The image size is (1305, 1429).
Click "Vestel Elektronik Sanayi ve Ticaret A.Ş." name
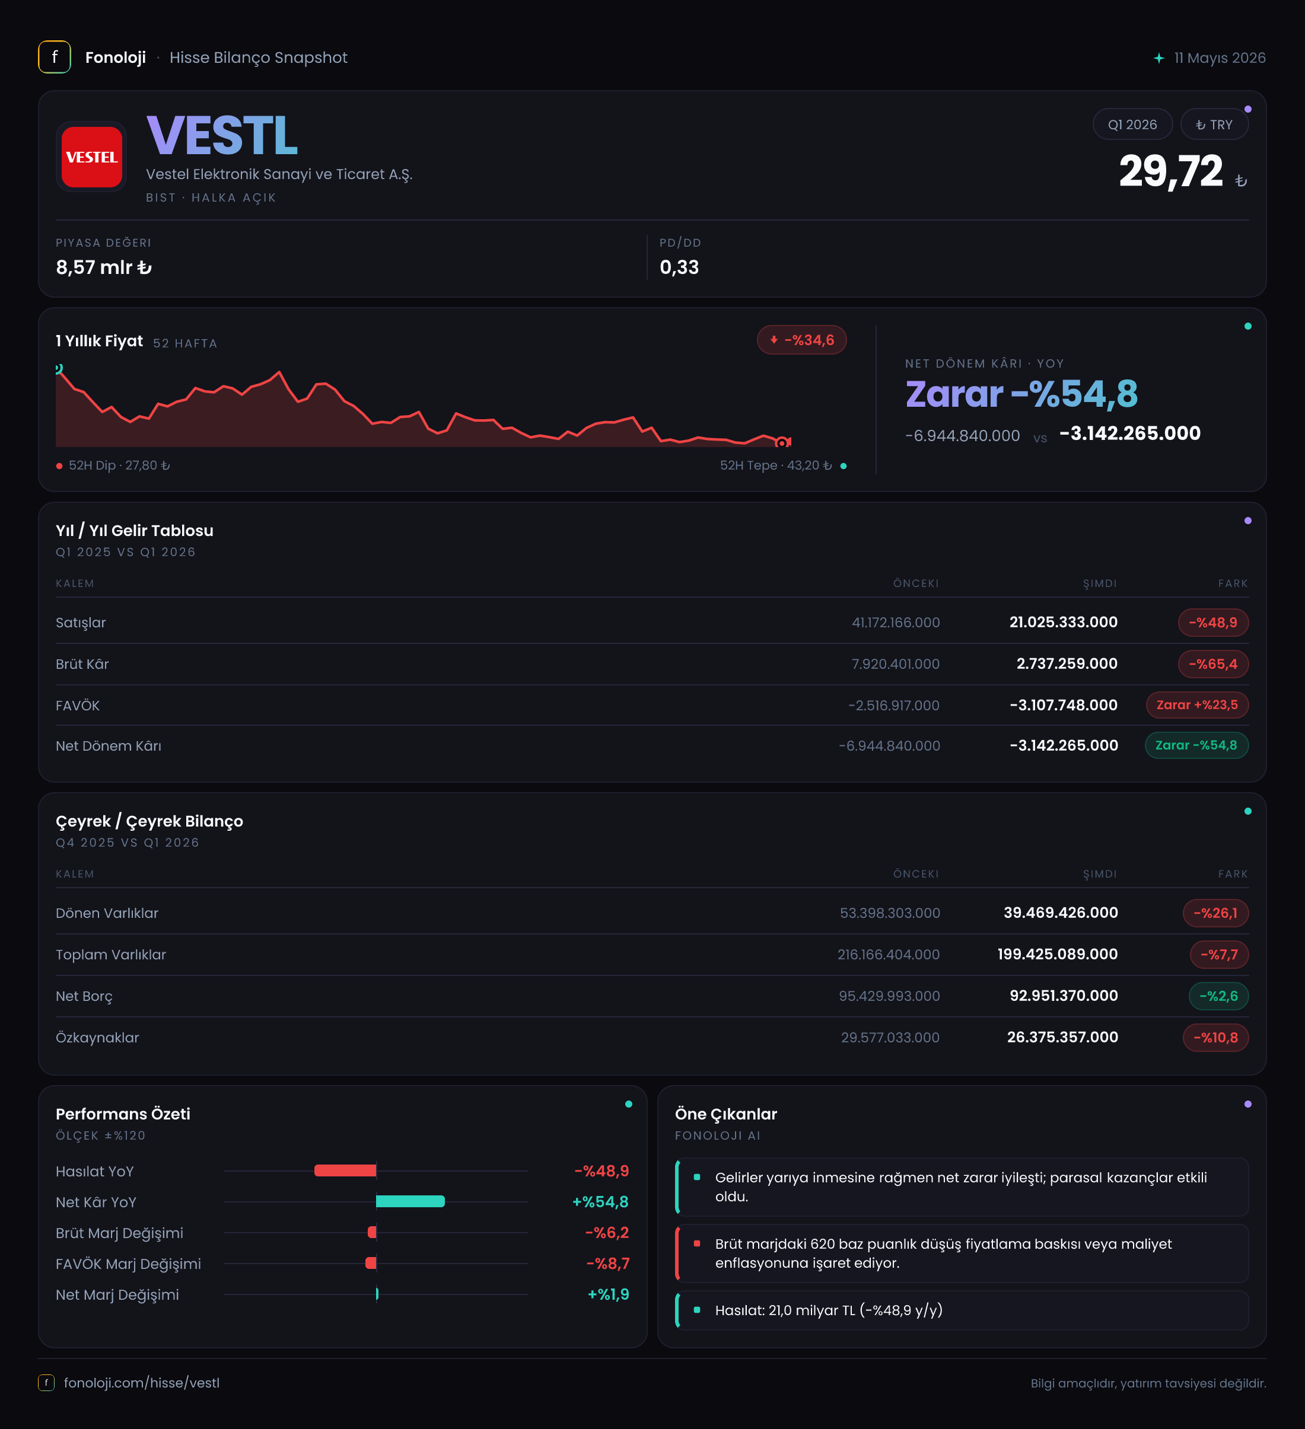point(279,174)
